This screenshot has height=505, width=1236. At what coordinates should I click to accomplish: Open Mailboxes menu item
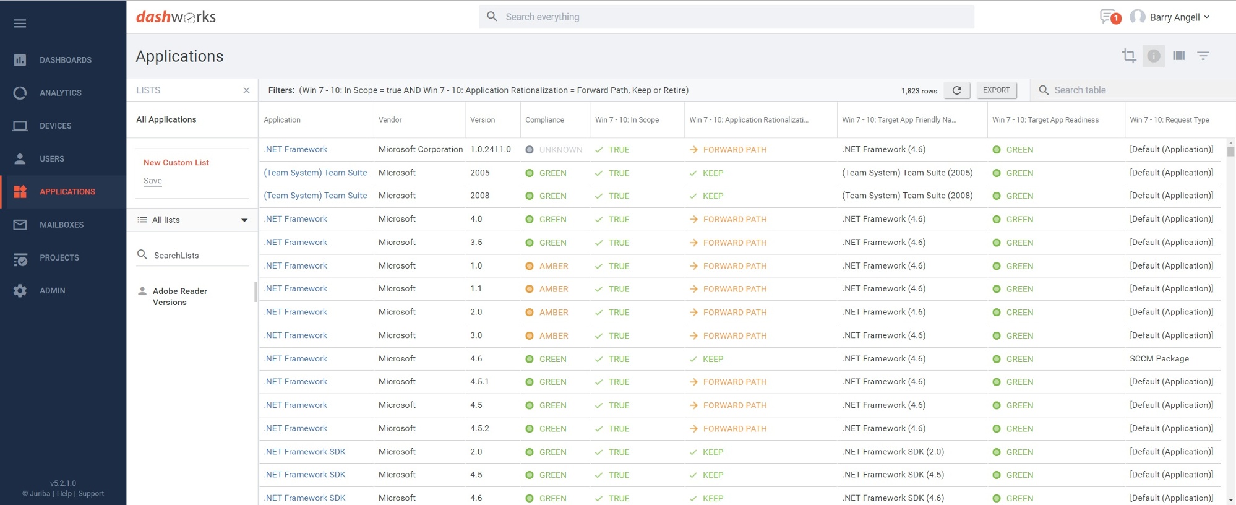(62, 225)
